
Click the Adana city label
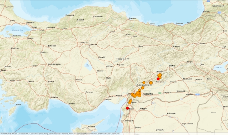[x=118, y=96]
